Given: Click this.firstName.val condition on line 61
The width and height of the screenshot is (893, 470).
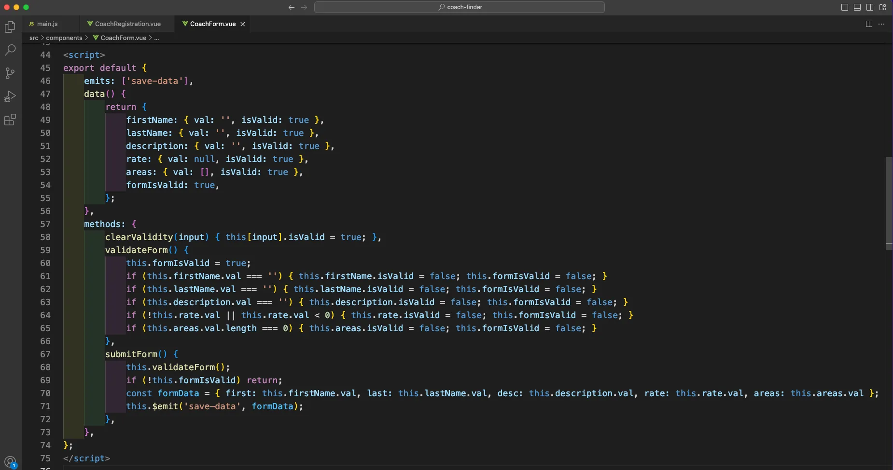Looking at the screenshot, I should point(194,276).
